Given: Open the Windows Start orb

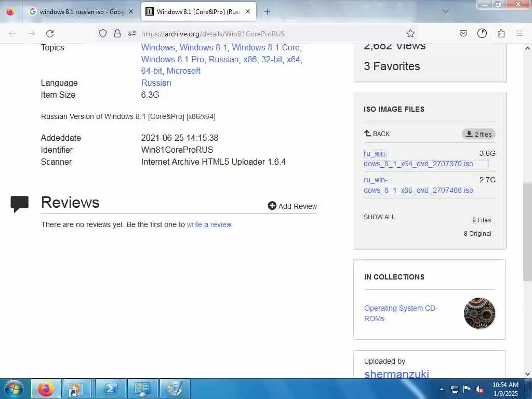Looking at the screenshot, I should click(x=14, y=389).
